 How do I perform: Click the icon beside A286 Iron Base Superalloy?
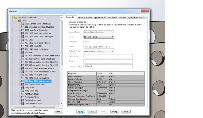pyautogui.click(x=22, y=30)
